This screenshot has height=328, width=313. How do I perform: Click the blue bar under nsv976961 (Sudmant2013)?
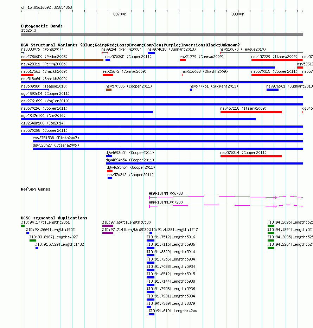coord(273,90)
